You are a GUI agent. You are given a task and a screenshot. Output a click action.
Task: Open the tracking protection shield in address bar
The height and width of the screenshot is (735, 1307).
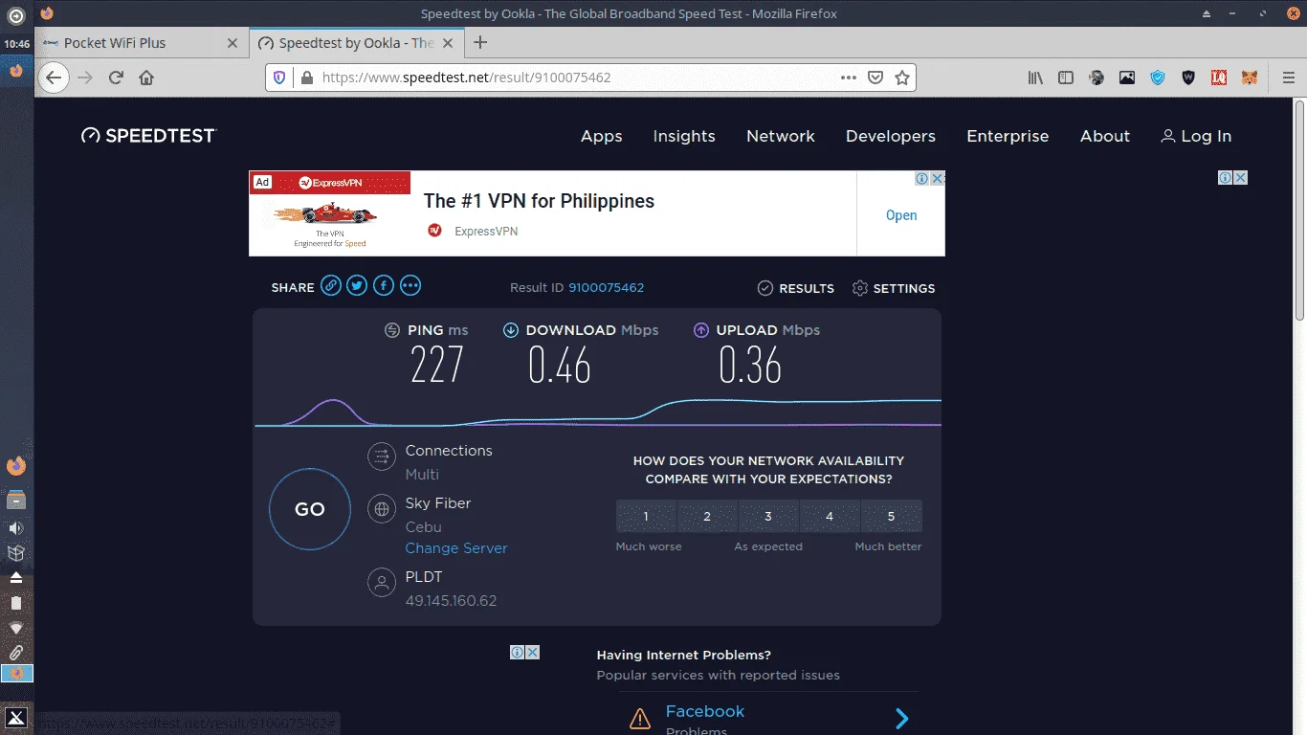(x=279, y=78)
